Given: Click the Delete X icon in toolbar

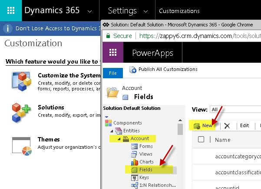Looking at the screenshot, I should point(227,126).
